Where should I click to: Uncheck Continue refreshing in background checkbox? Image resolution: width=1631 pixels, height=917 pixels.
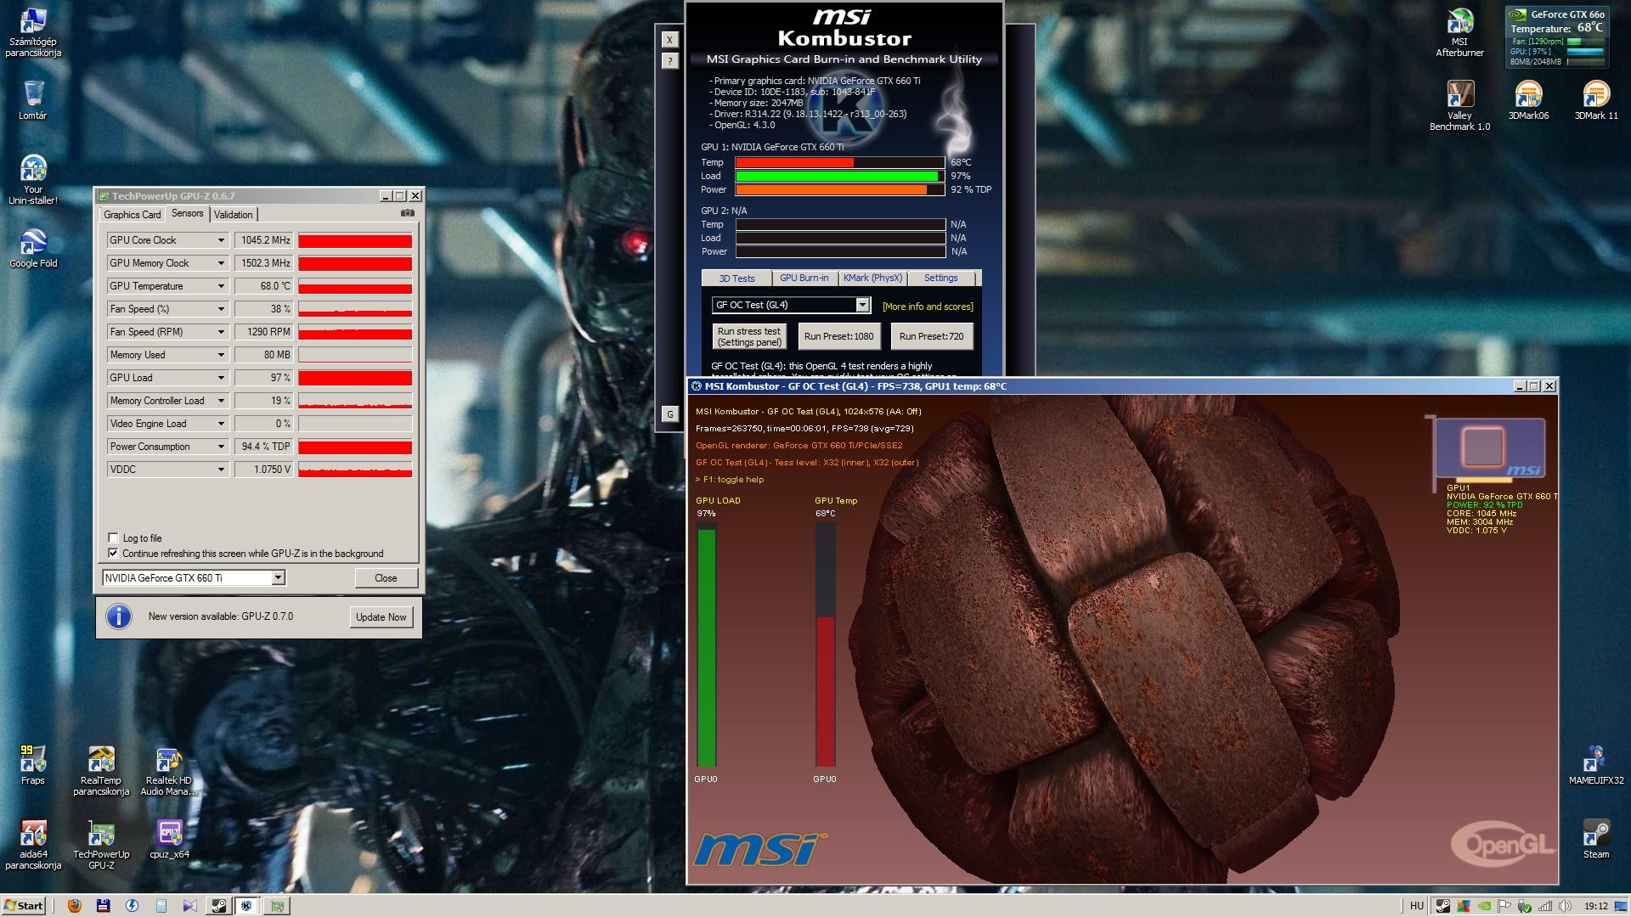tap(113, 553)
